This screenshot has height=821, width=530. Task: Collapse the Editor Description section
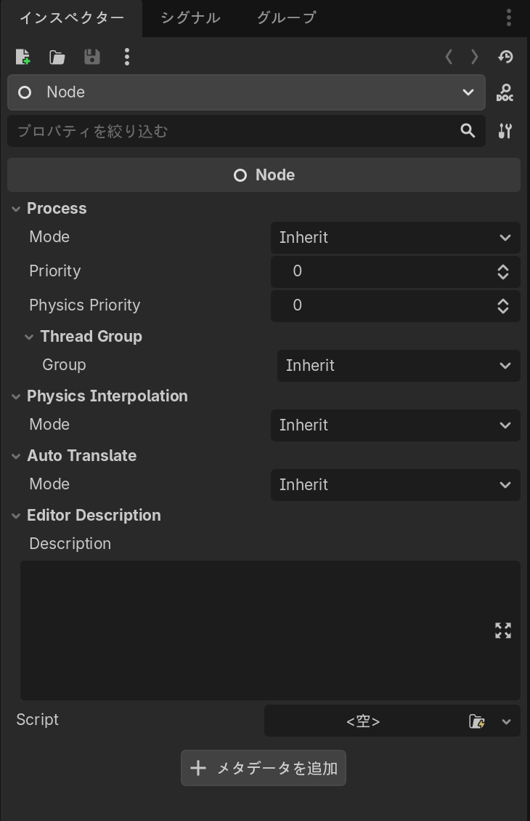16,516
